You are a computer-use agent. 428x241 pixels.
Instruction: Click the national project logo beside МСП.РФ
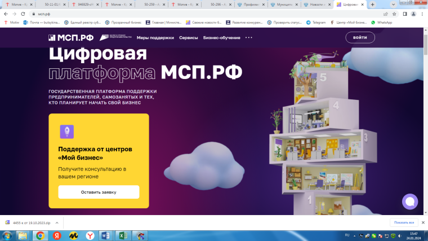coord(115,37)
